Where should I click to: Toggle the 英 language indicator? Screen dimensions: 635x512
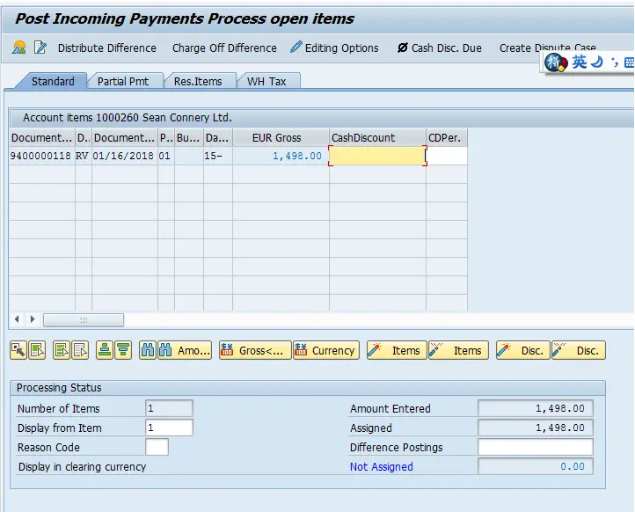pos(579,62)
